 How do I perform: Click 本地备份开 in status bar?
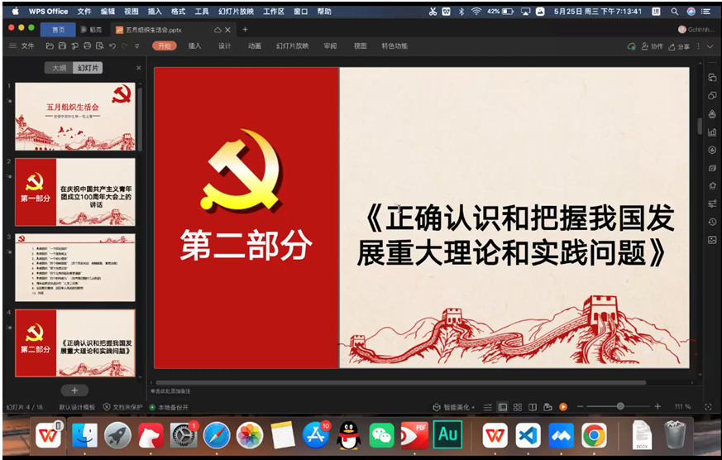(169, 407)
